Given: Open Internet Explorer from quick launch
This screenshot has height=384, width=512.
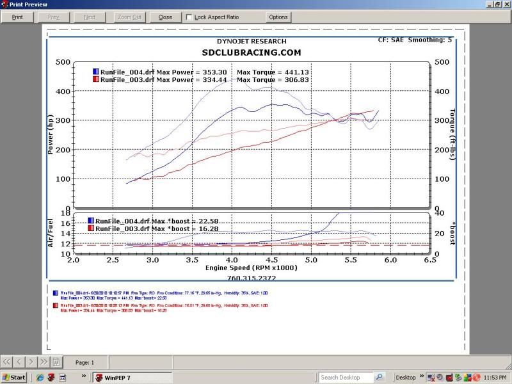Looking at the screenshot, I should (40, 378).
